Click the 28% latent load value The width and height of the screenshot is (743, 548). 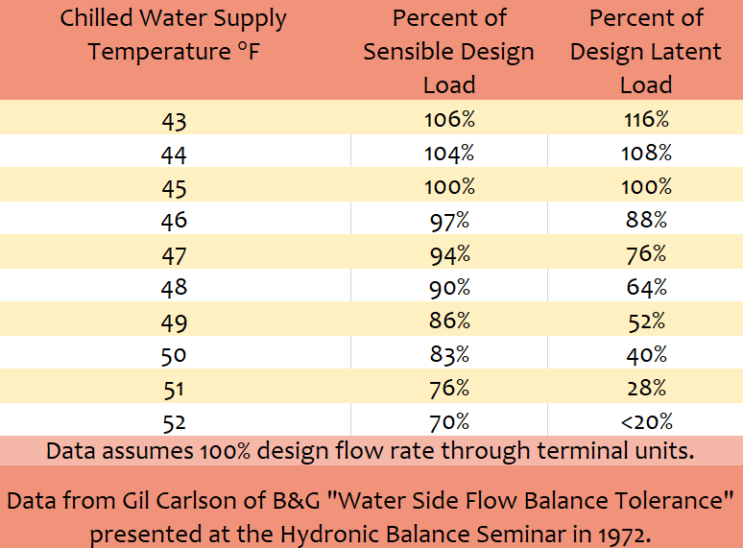(x=646, y=388)
